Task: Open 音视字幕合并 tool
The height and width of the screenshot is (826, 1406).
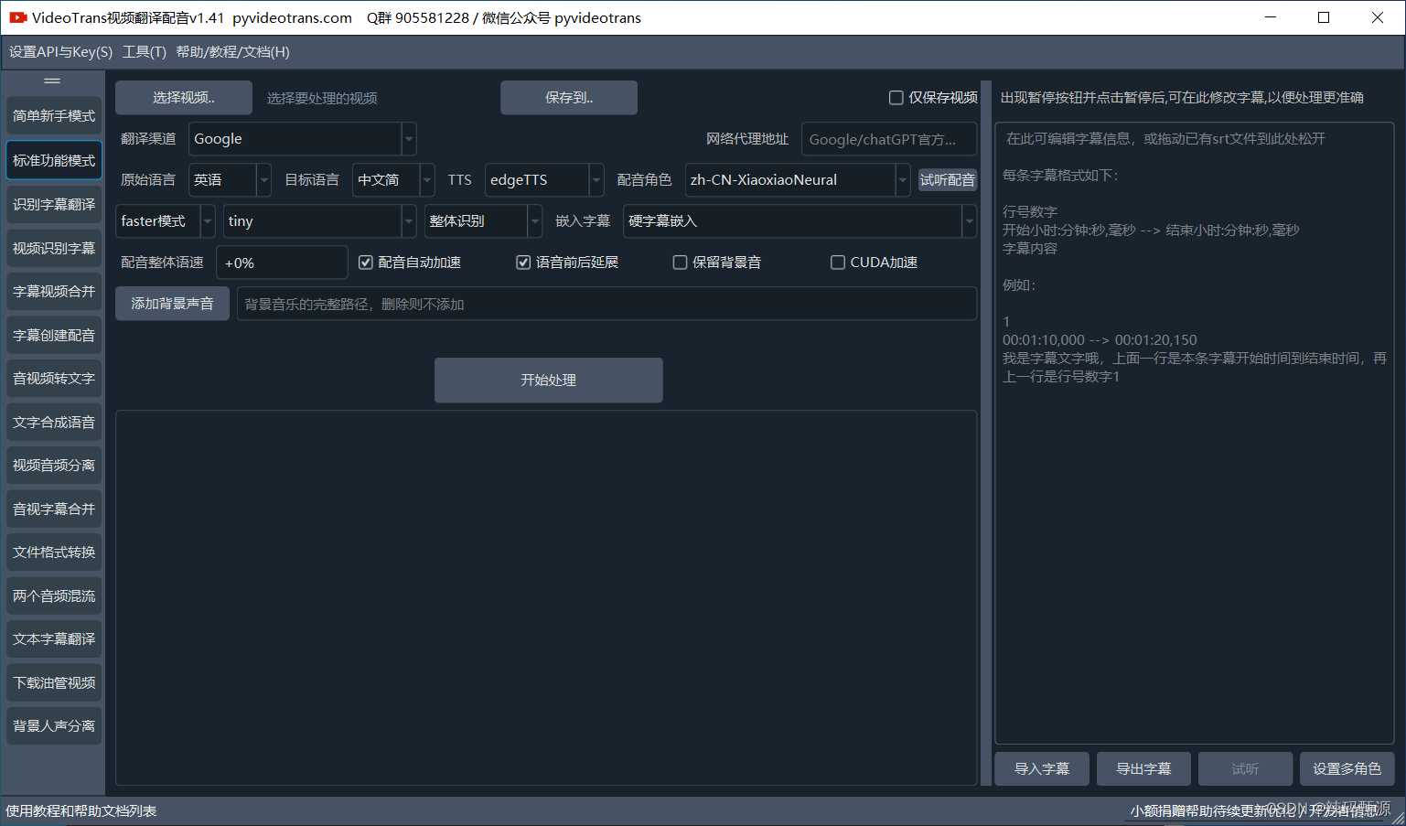Action: (54, 509)
